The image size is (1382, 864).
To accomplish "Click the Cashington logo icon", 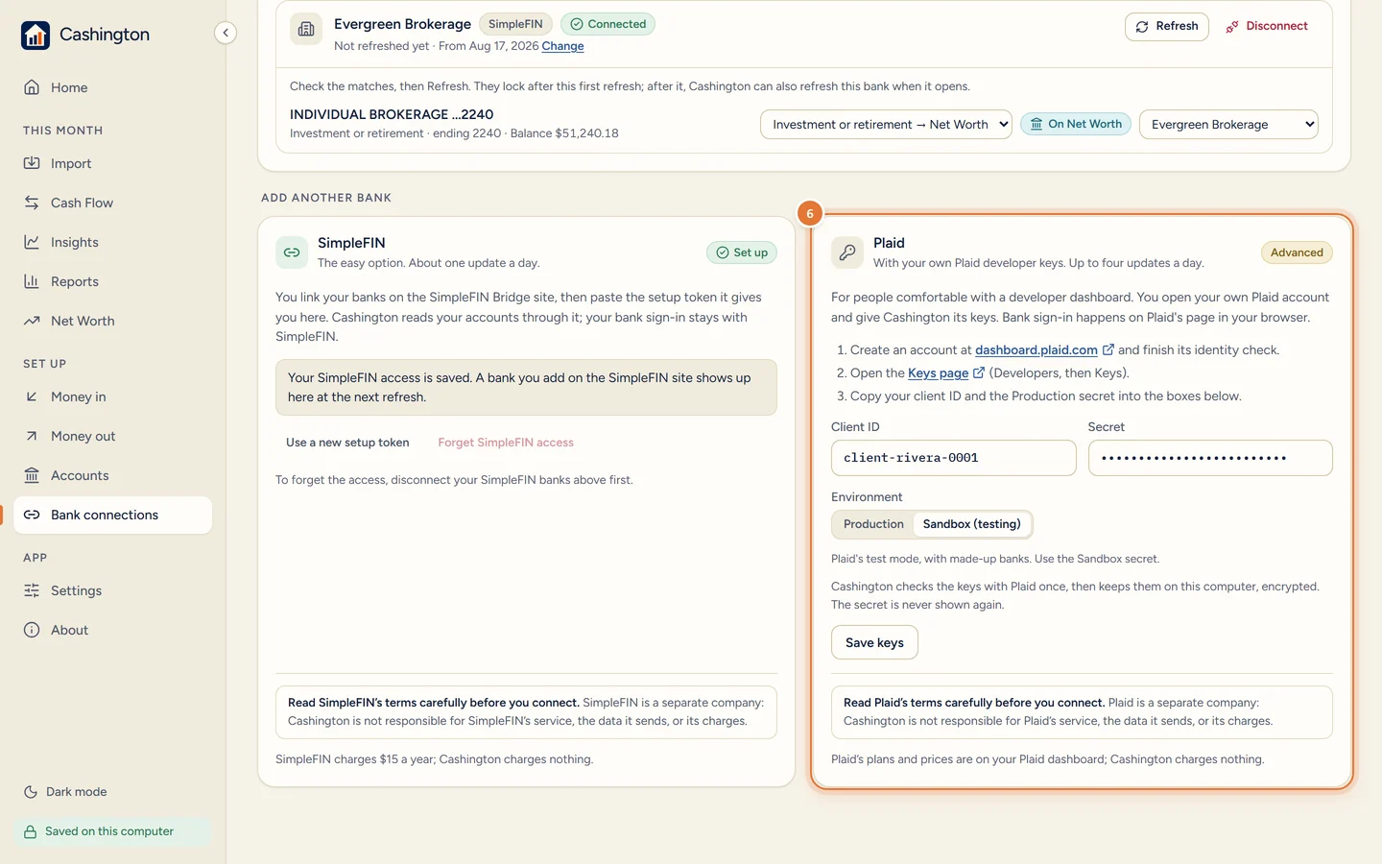I will coord(36,35).
